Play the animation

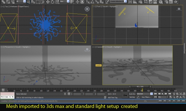[x=163, y=94]
